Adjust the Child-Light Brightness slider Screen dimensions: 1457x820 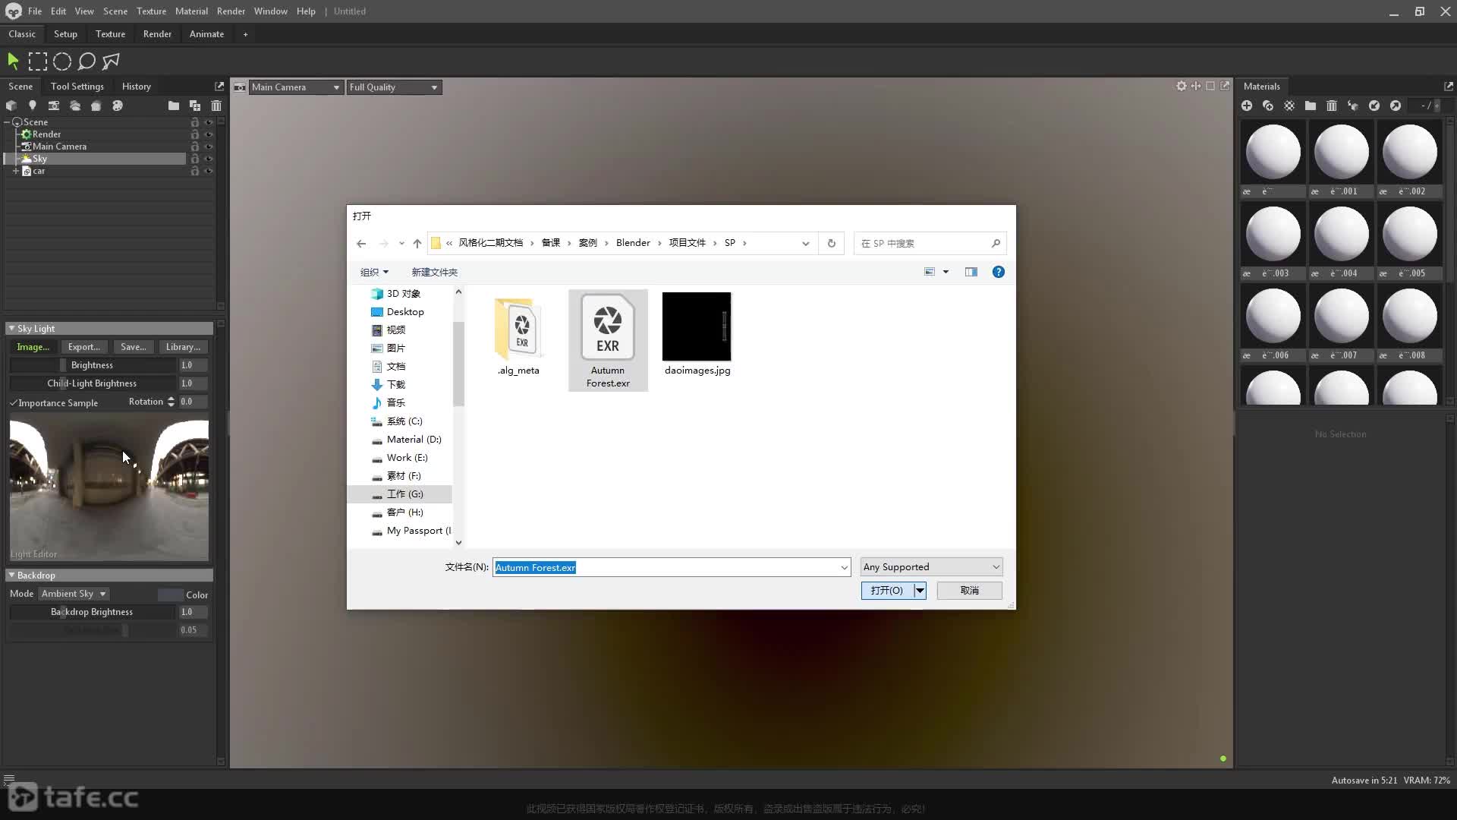[93, 383]
